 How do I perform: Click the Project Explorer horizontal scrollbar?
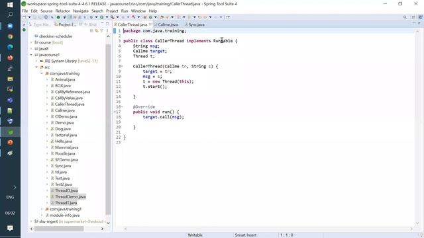pyautogui.click(x=59, y=229)
